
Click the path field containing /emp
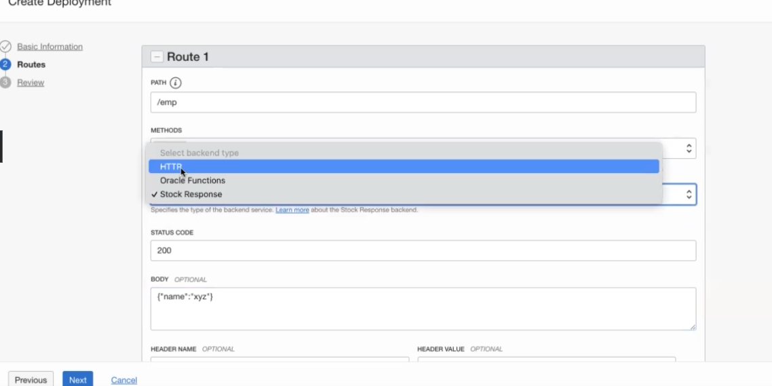(423, 102)
